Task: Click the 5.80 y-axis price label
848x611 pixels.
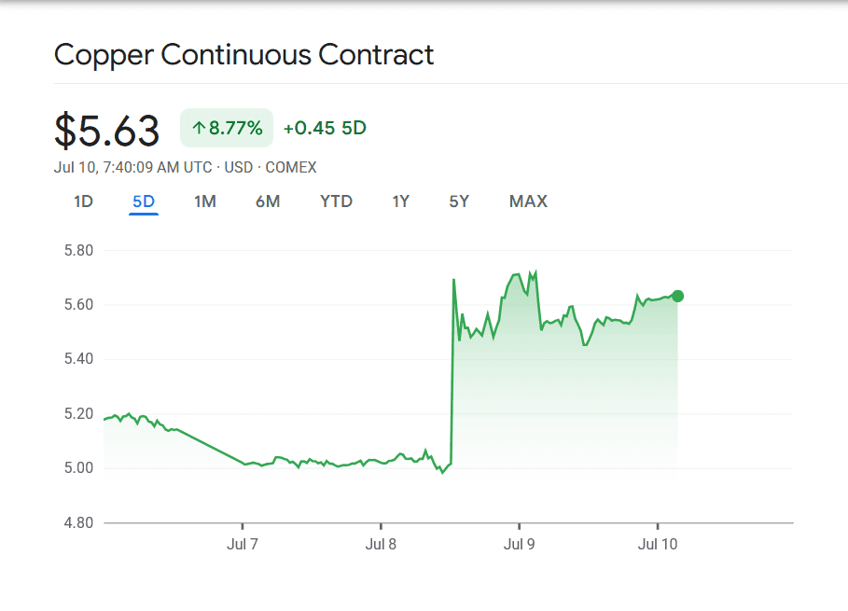Action: point(77,251)
